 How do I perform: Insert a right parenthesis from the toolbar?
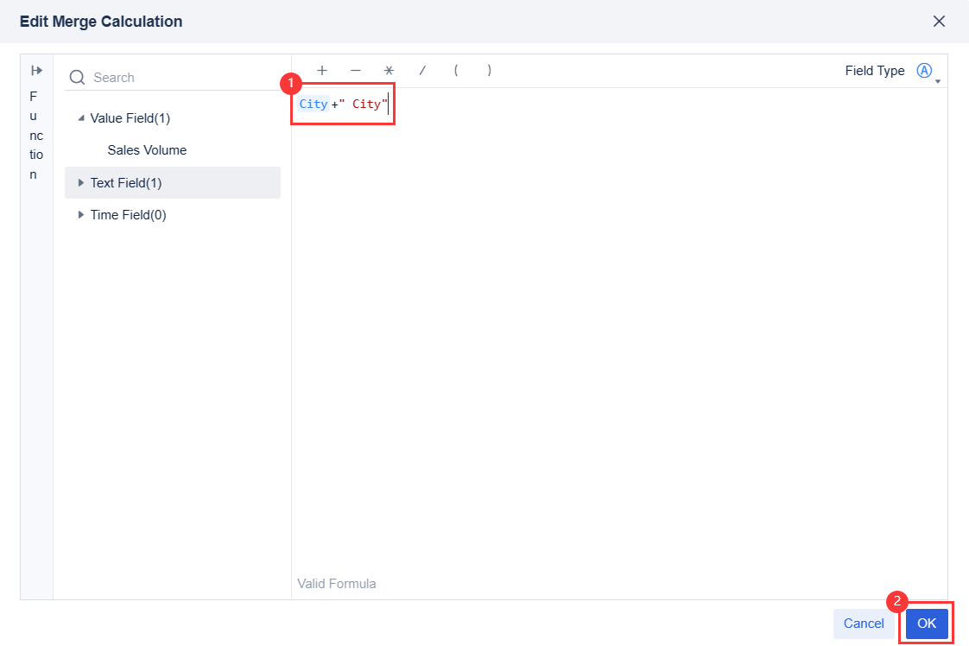[x=490, y=70]
